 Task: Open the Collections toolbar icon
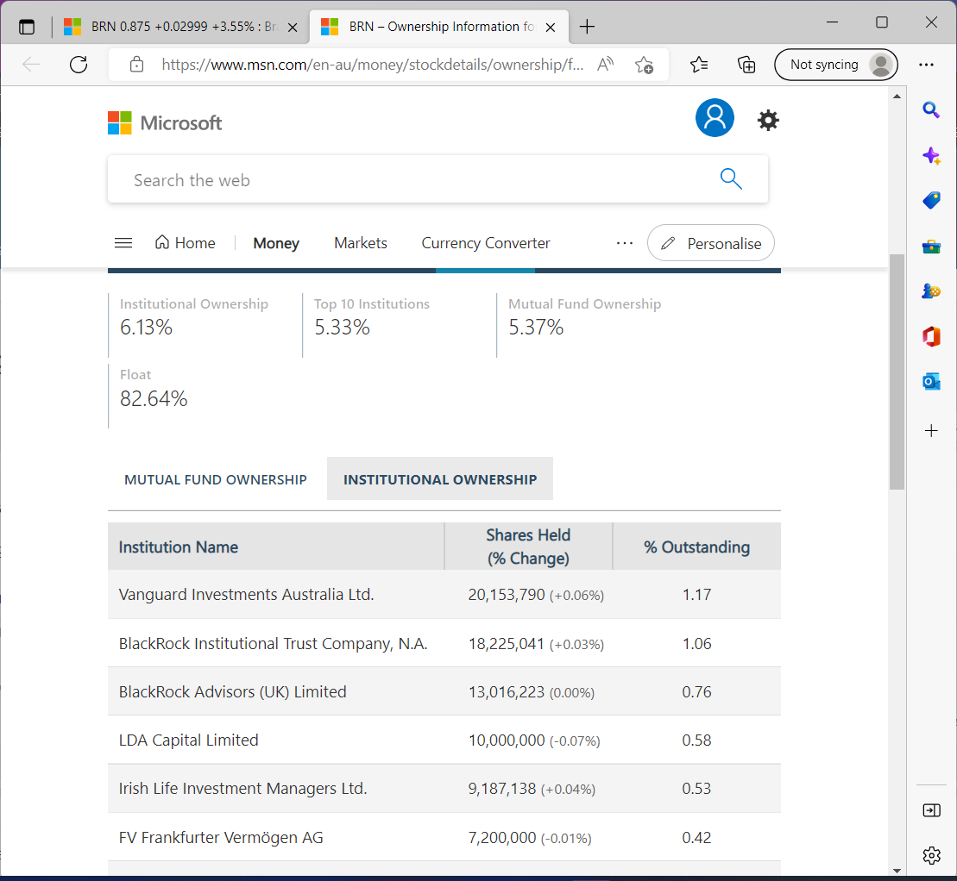[746, 65]
